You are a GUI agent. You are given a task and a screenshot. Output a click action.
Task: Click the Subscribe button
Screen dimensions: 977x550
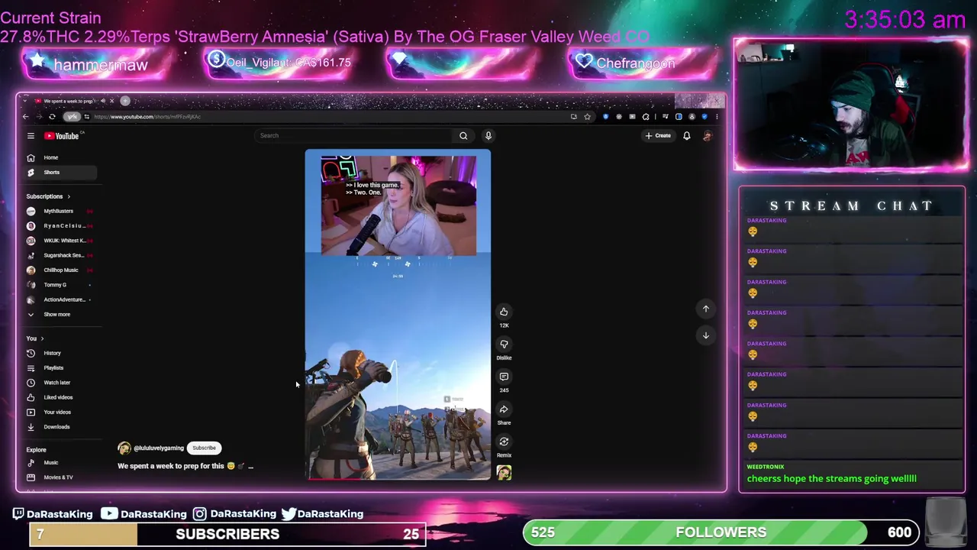point(204,448)
